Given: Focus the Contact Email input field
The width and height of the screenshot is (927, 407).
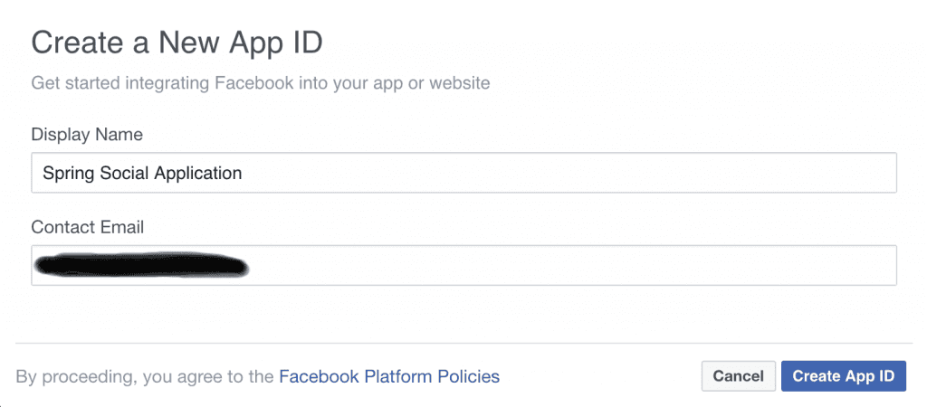Looking at the screenshot, I should (x=463, y=265).
